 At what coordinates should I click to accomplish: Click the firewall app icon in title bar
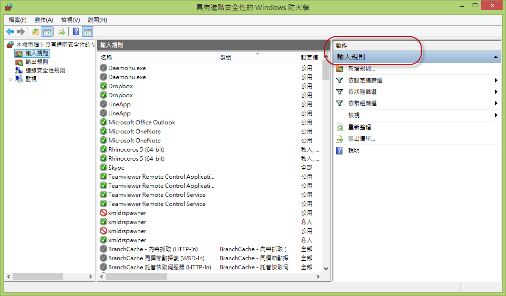coord(9,7)
